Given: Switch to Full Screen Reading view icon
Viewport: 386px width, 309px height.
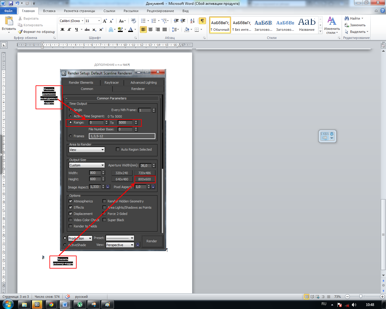Looking at the screenshot, I should [312, 297].
